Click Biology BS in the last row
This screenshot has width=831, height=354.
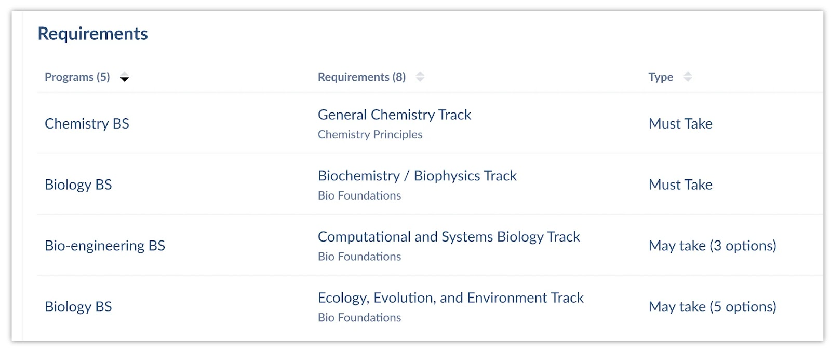click(78, 307)
